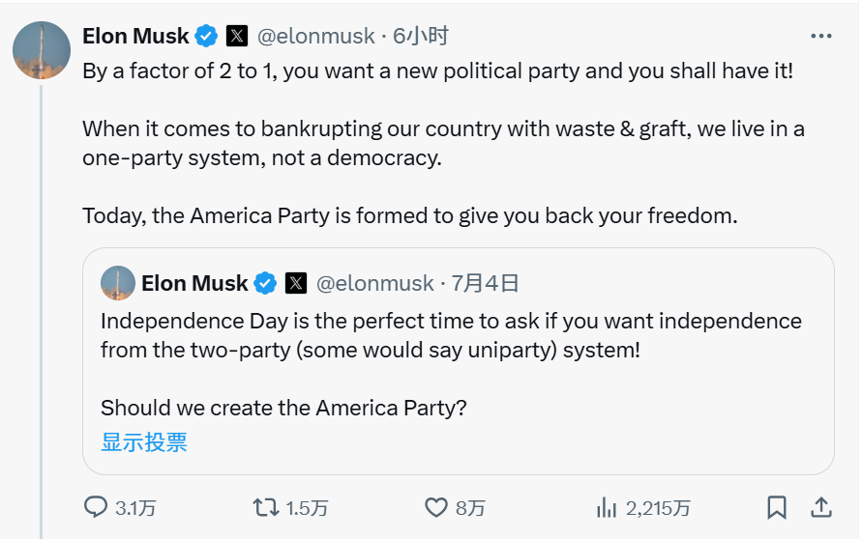Image resolution: width=862 pixels, height=539 pixels.
Task: Click Elon Musk's main profile avatar
Action: click(42, 50)
